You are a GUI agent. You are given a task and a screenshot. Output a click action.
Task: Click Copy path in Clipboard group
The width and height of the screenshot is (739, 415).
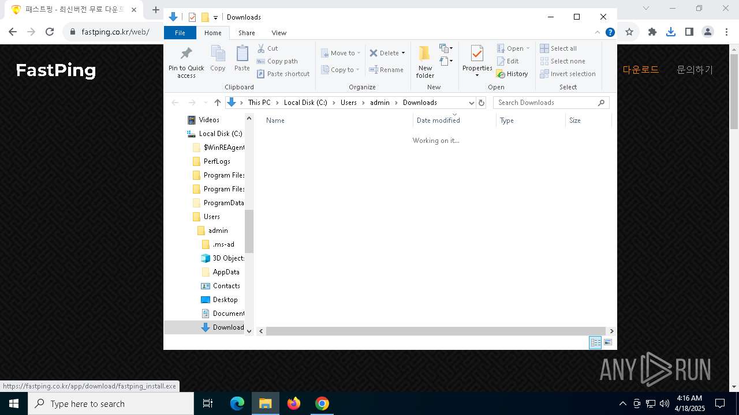(277, 61)
